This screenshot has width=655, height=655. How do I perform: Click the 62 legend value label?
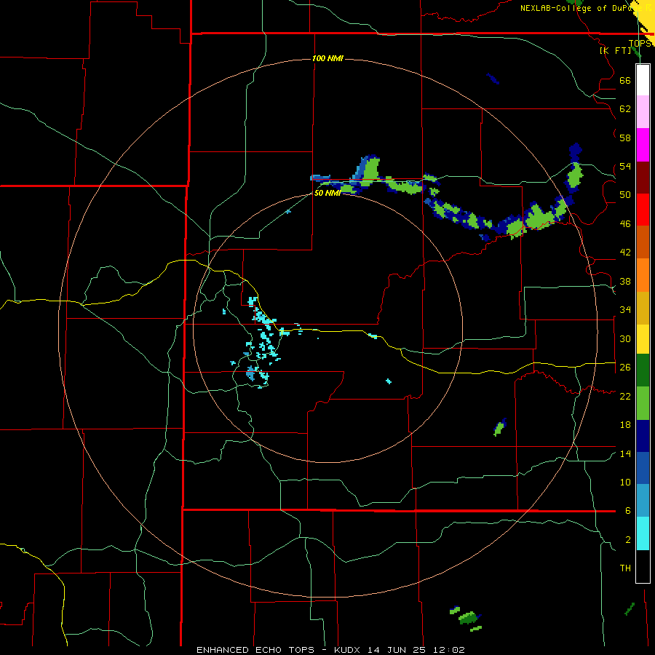[x=625, y=109]
